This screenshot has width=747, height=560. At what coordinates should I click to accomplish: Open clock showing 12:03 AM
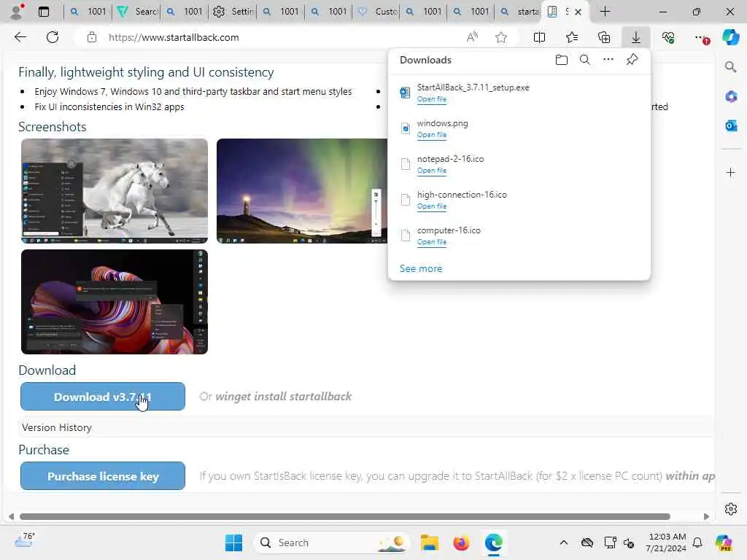(x=666, y=542)
